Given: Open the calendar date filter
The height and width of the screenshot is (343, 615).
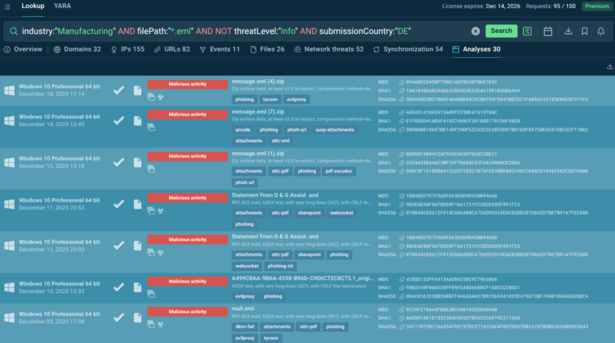Looking at the screenshot, I should [548, 31].
